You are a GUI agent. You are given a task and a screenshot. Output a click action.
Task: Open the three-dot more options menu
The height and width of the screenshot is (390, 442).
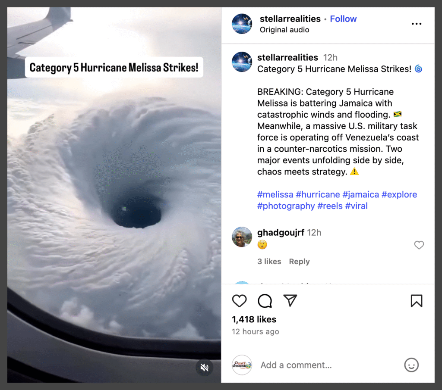point(417,24)
